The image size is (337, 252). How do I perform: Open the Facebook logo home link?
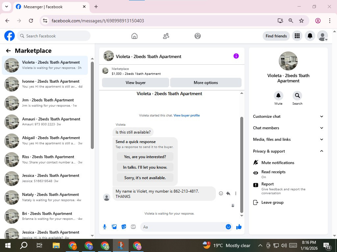pyautogui.click(x=10, y=36)
